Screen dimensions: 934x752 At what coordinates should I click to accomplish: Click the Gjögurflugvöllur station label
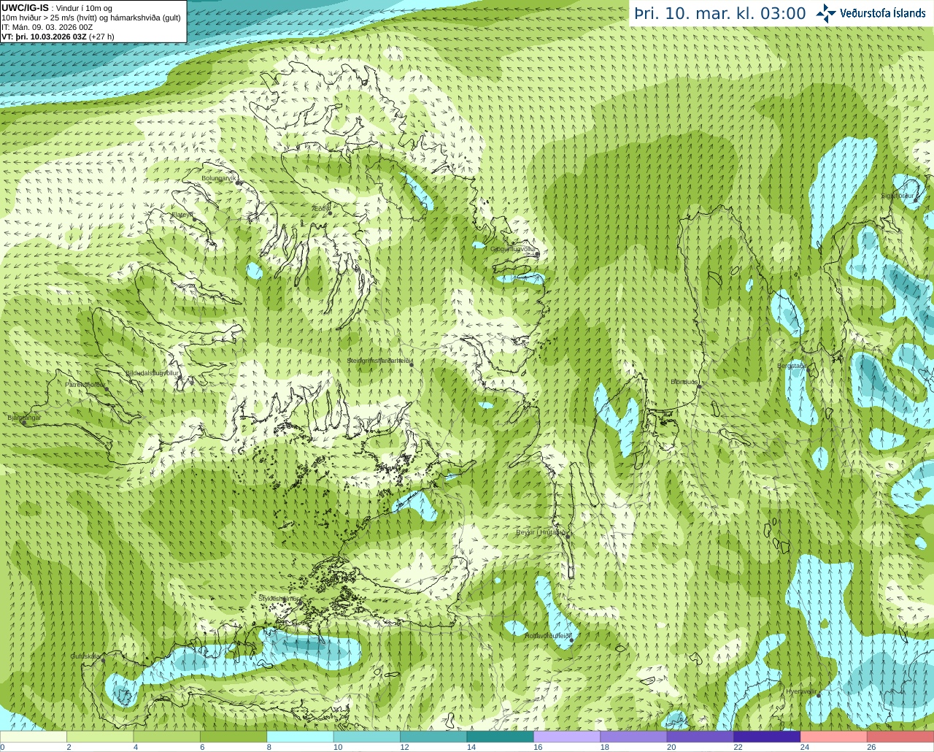pos(514,249)
